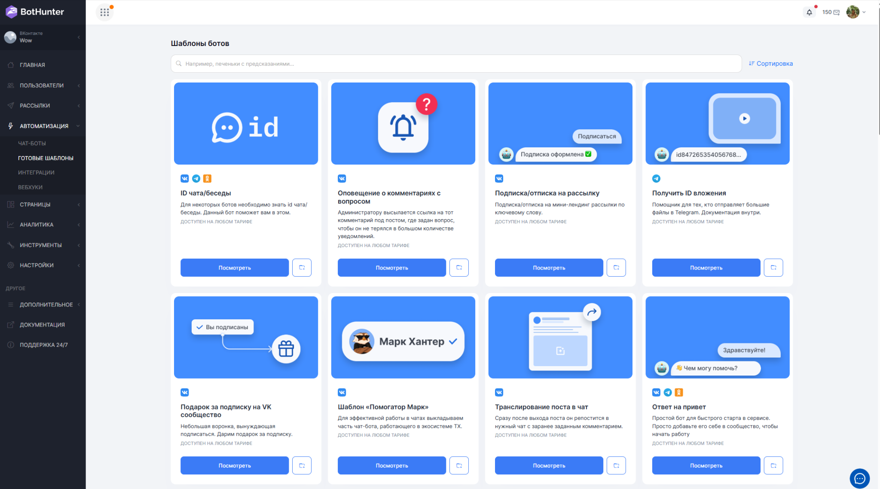Viewport: 880px width, 489px height.
Task: Click the messages balance envelope icon
Action: tap(837, 12)
